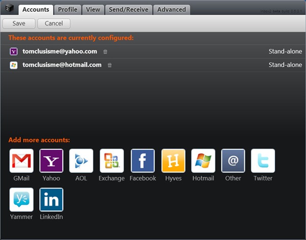Viewport: 306px width, 240px height.
Task: Add a Yammer account icon
Action: [x=21, y=199]
